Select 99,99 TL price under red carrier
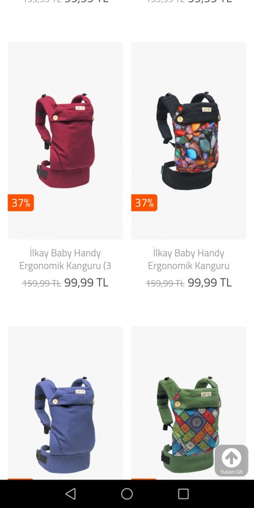 pos(86,282)
